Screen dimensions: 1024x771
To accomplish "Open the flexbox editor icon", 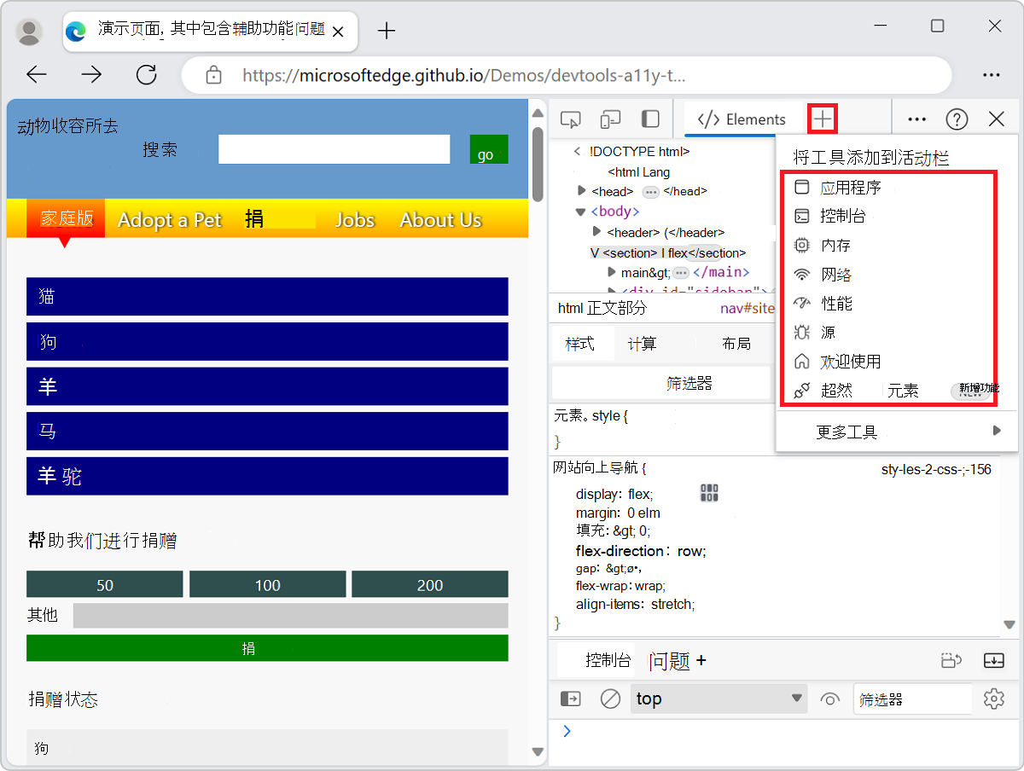I will tap(709, 492).
